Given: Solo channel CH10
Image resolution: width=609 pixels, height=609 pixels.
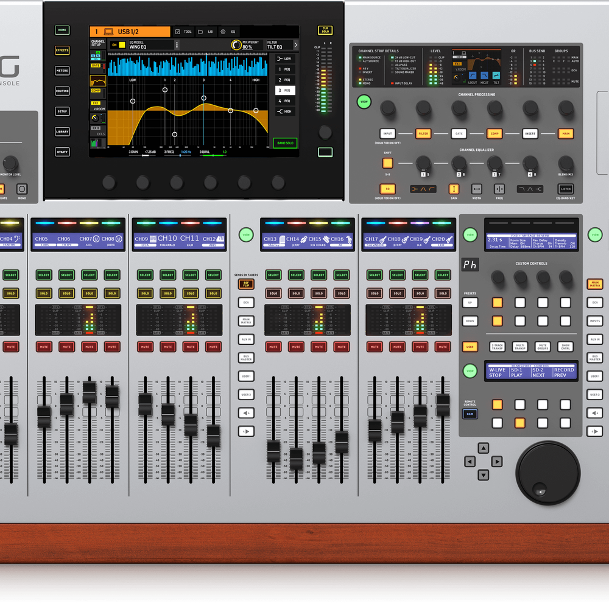Looking at the screenshot, I should (168, 294).
